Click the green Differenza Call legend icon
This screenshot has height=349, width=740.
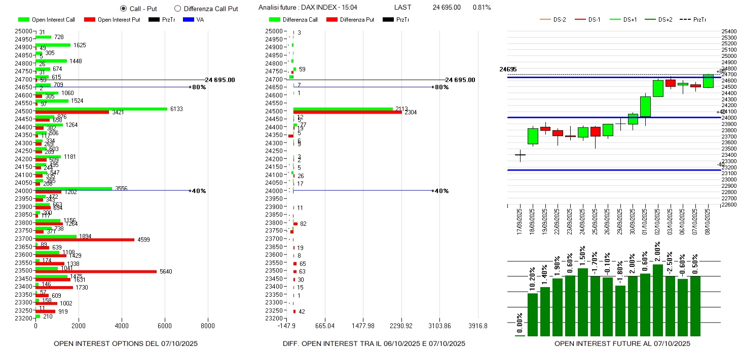[275, 20]
